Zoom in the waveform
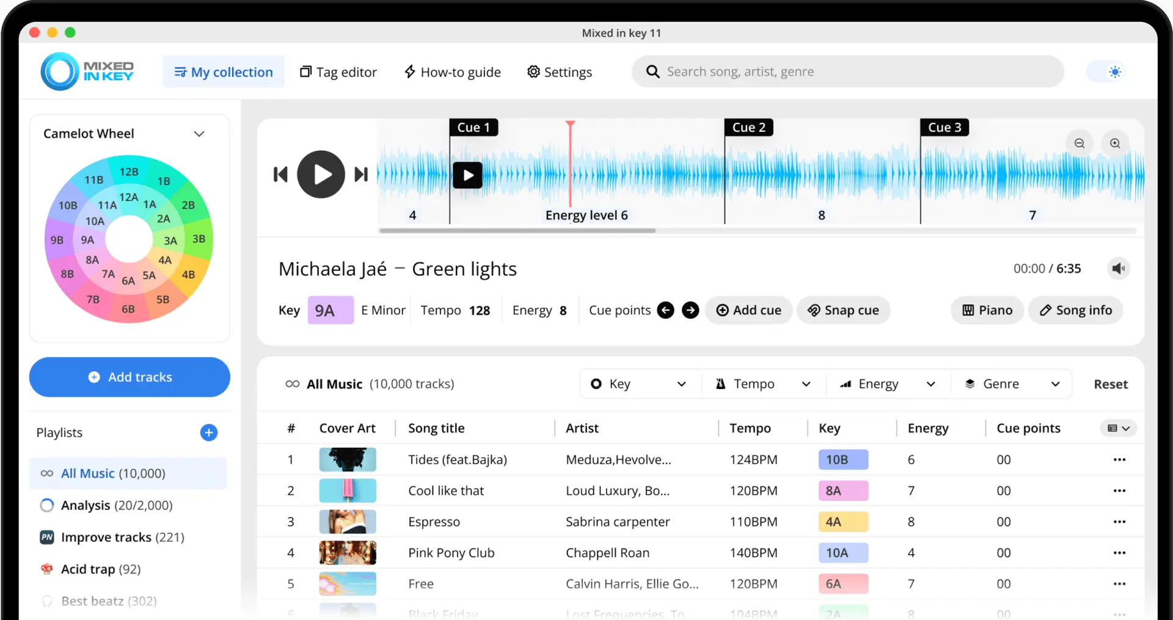The width and height of the screenshot is (1173, 620). click(x=1115, y=143)
